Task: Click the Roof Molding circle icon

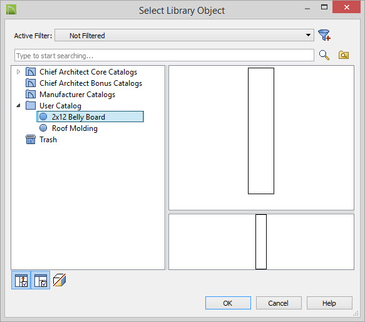Action: pyautogui.click(x=43, y=128)
